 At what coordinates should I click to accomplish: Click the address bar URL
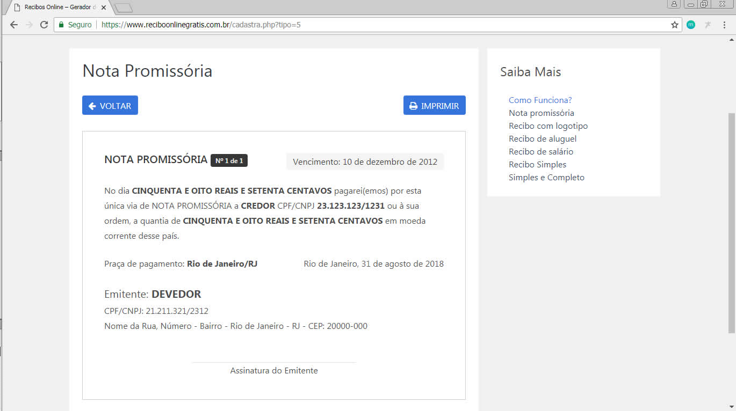[x=201, y=25]
